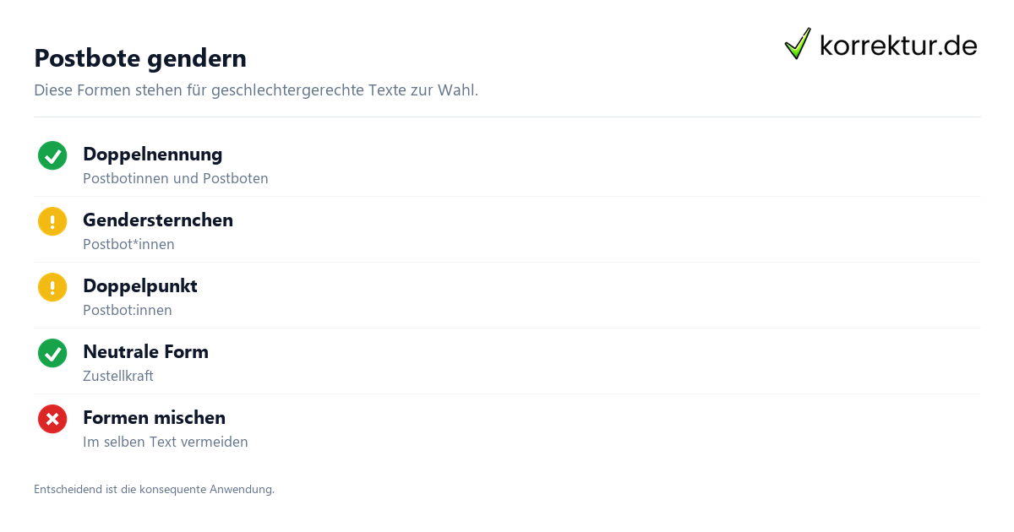Click the green checkmark in korrektur.de logo
The height and width of the screenshot is (532, 1014).
pyautogui.click(x=798, y=43)
